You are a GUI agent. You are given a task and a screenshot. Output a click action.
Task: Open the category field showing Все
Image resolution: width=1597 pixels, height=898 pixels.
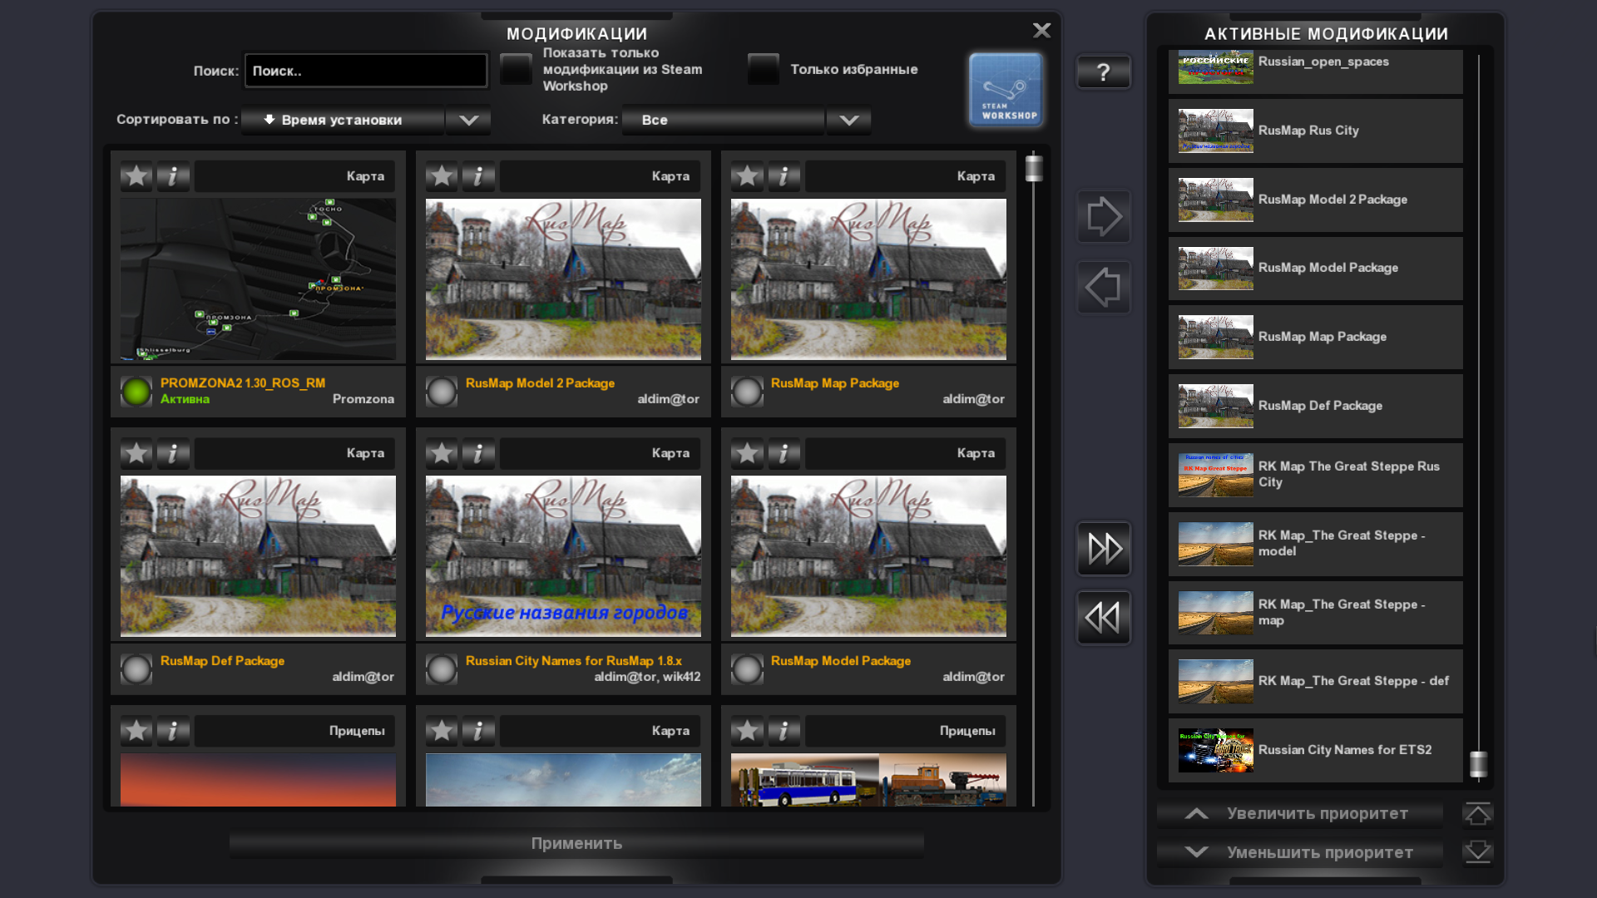[724, 120]
